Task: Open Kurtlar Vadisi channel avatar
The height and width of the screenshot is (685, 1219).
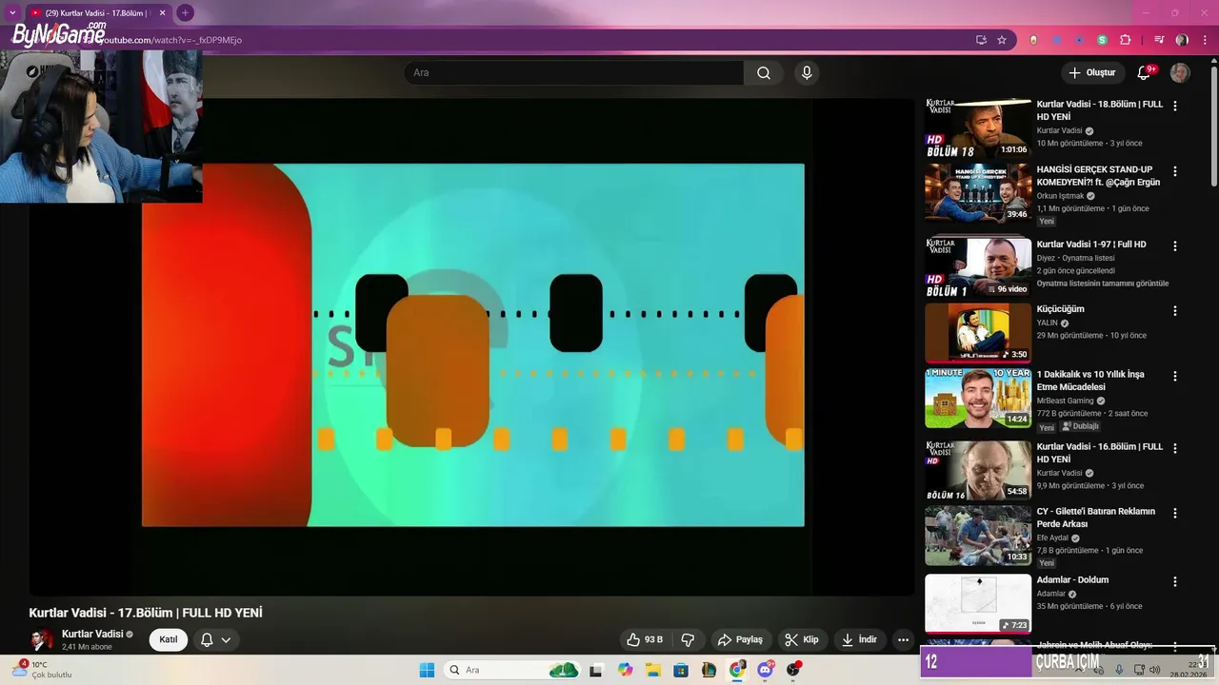Action: (x=42, y=639)
